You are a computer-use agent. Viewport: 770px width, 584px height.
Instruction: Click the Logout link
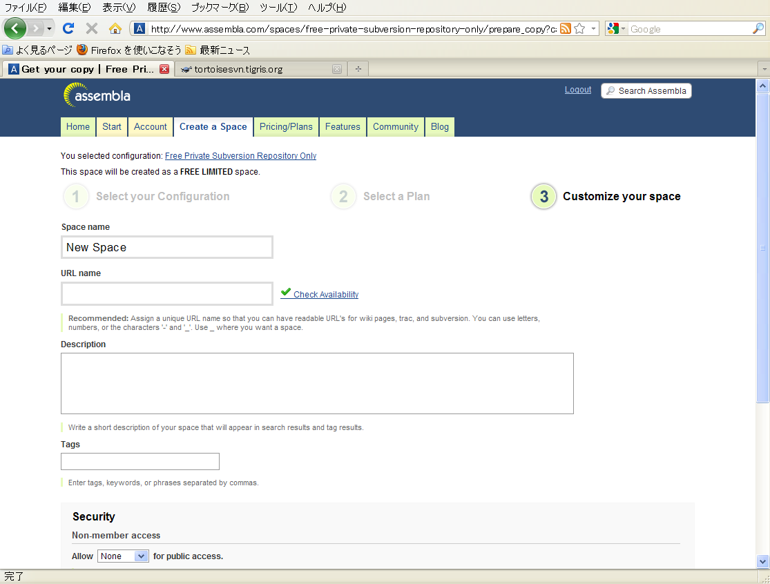tap(578, 90)
